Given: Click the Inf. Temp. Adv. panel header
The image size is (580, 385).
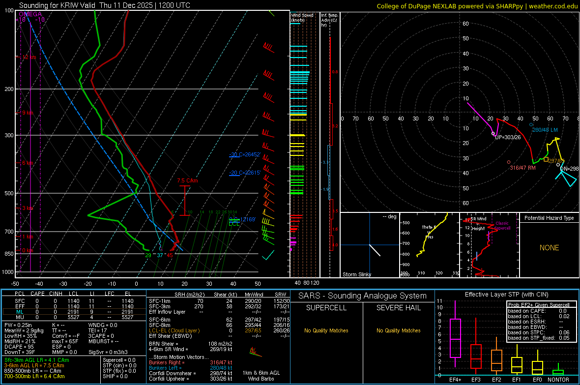Looking at the screenshot, I should pyautogui.click(x=329, y=20).
